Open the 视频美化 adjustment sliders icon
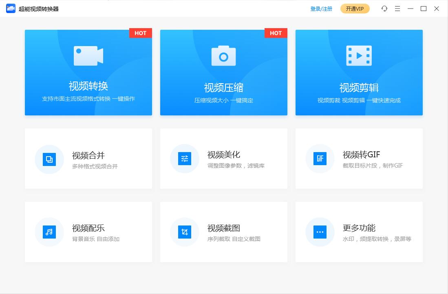 (185, 159)
